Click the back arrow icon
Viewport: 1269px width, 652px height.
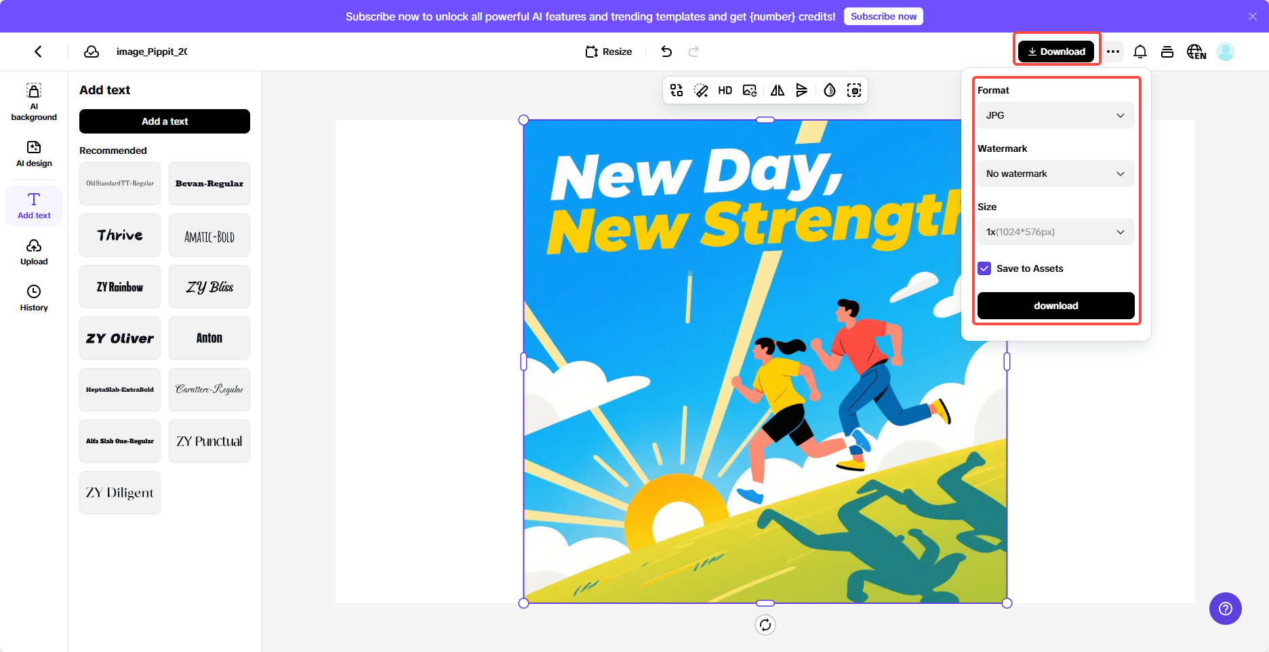(39, 52)
